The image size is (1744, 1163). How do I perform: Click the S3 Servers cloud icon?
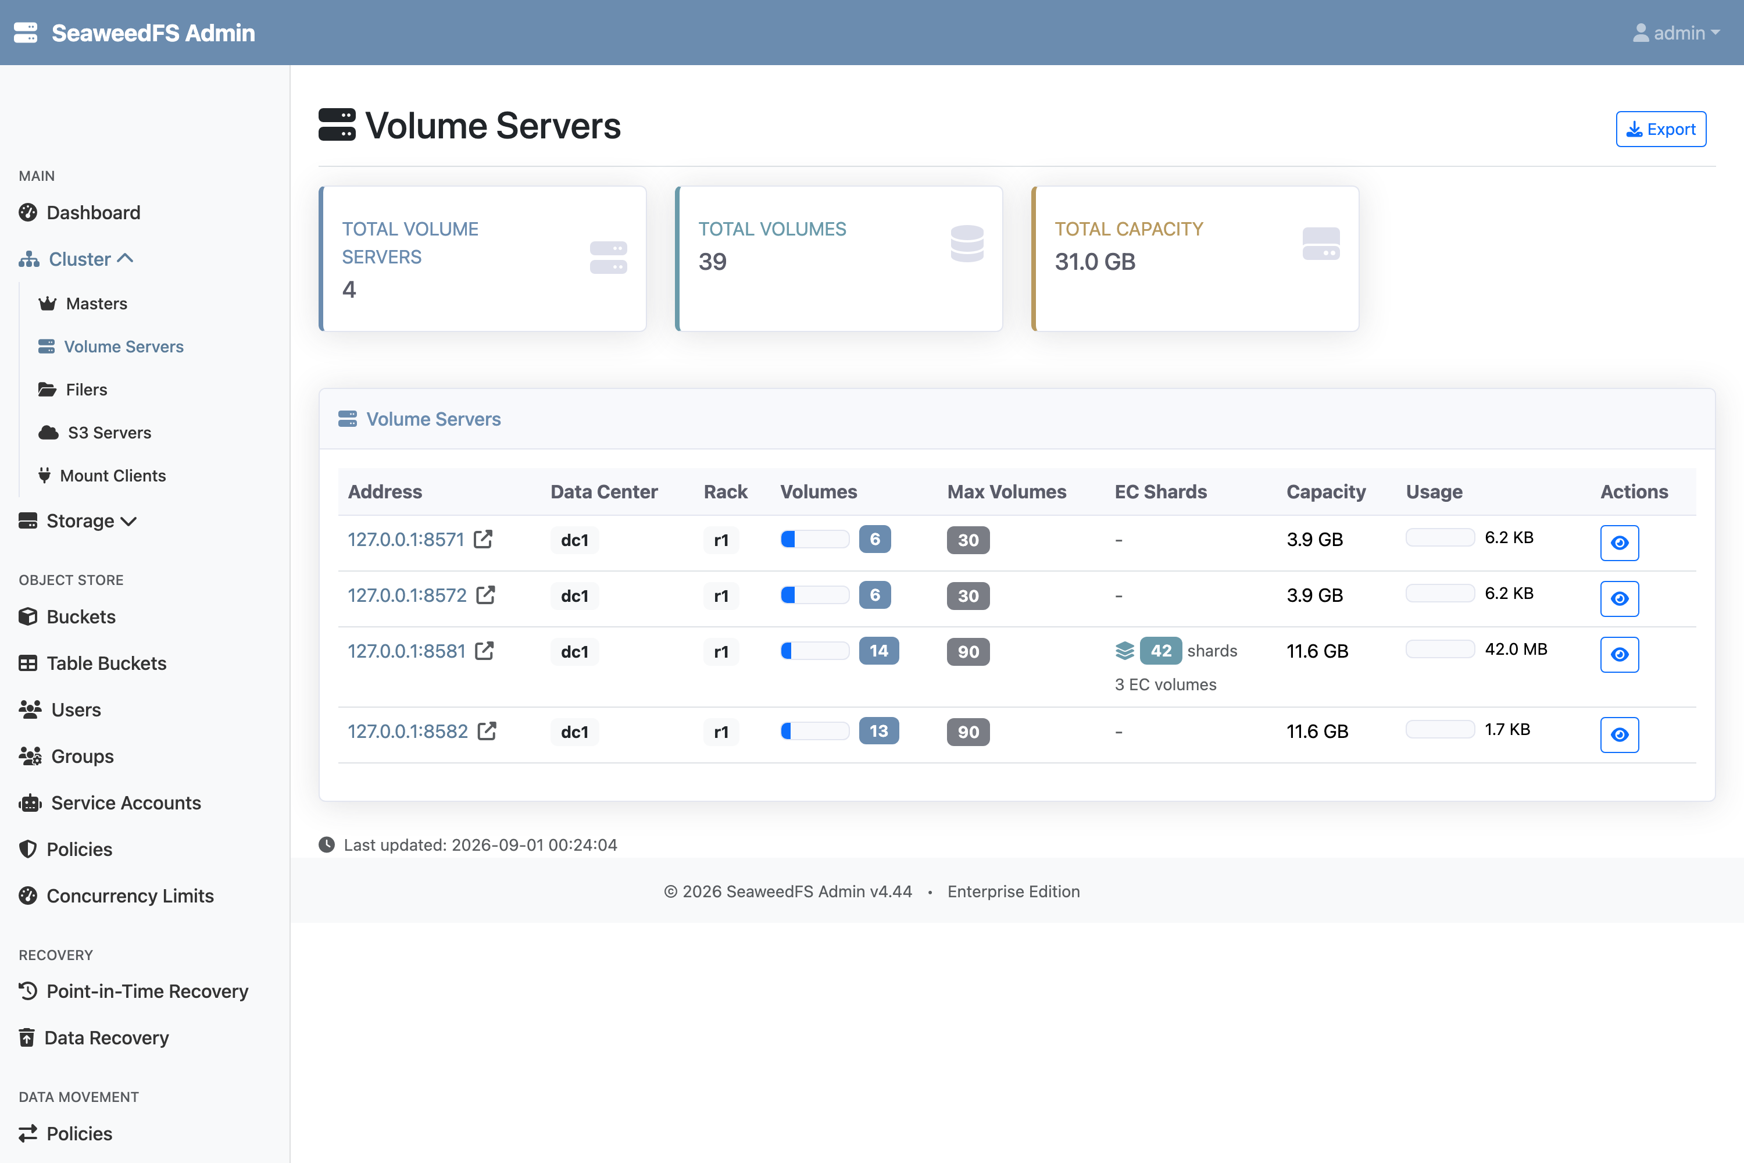point(48,433)
